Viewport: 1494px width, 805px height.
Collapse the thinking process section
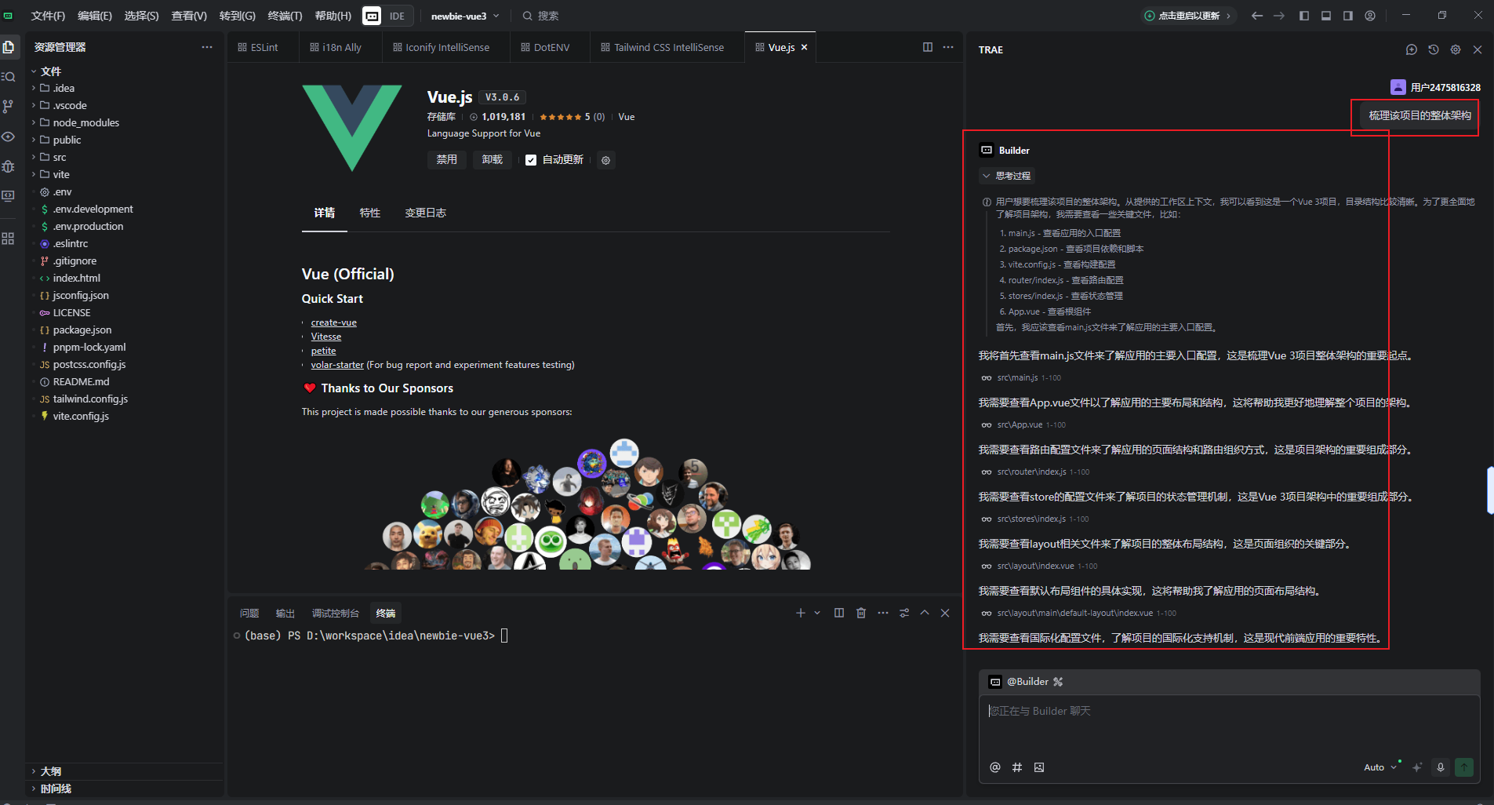pyautogui.click(x=1007, y=176)
